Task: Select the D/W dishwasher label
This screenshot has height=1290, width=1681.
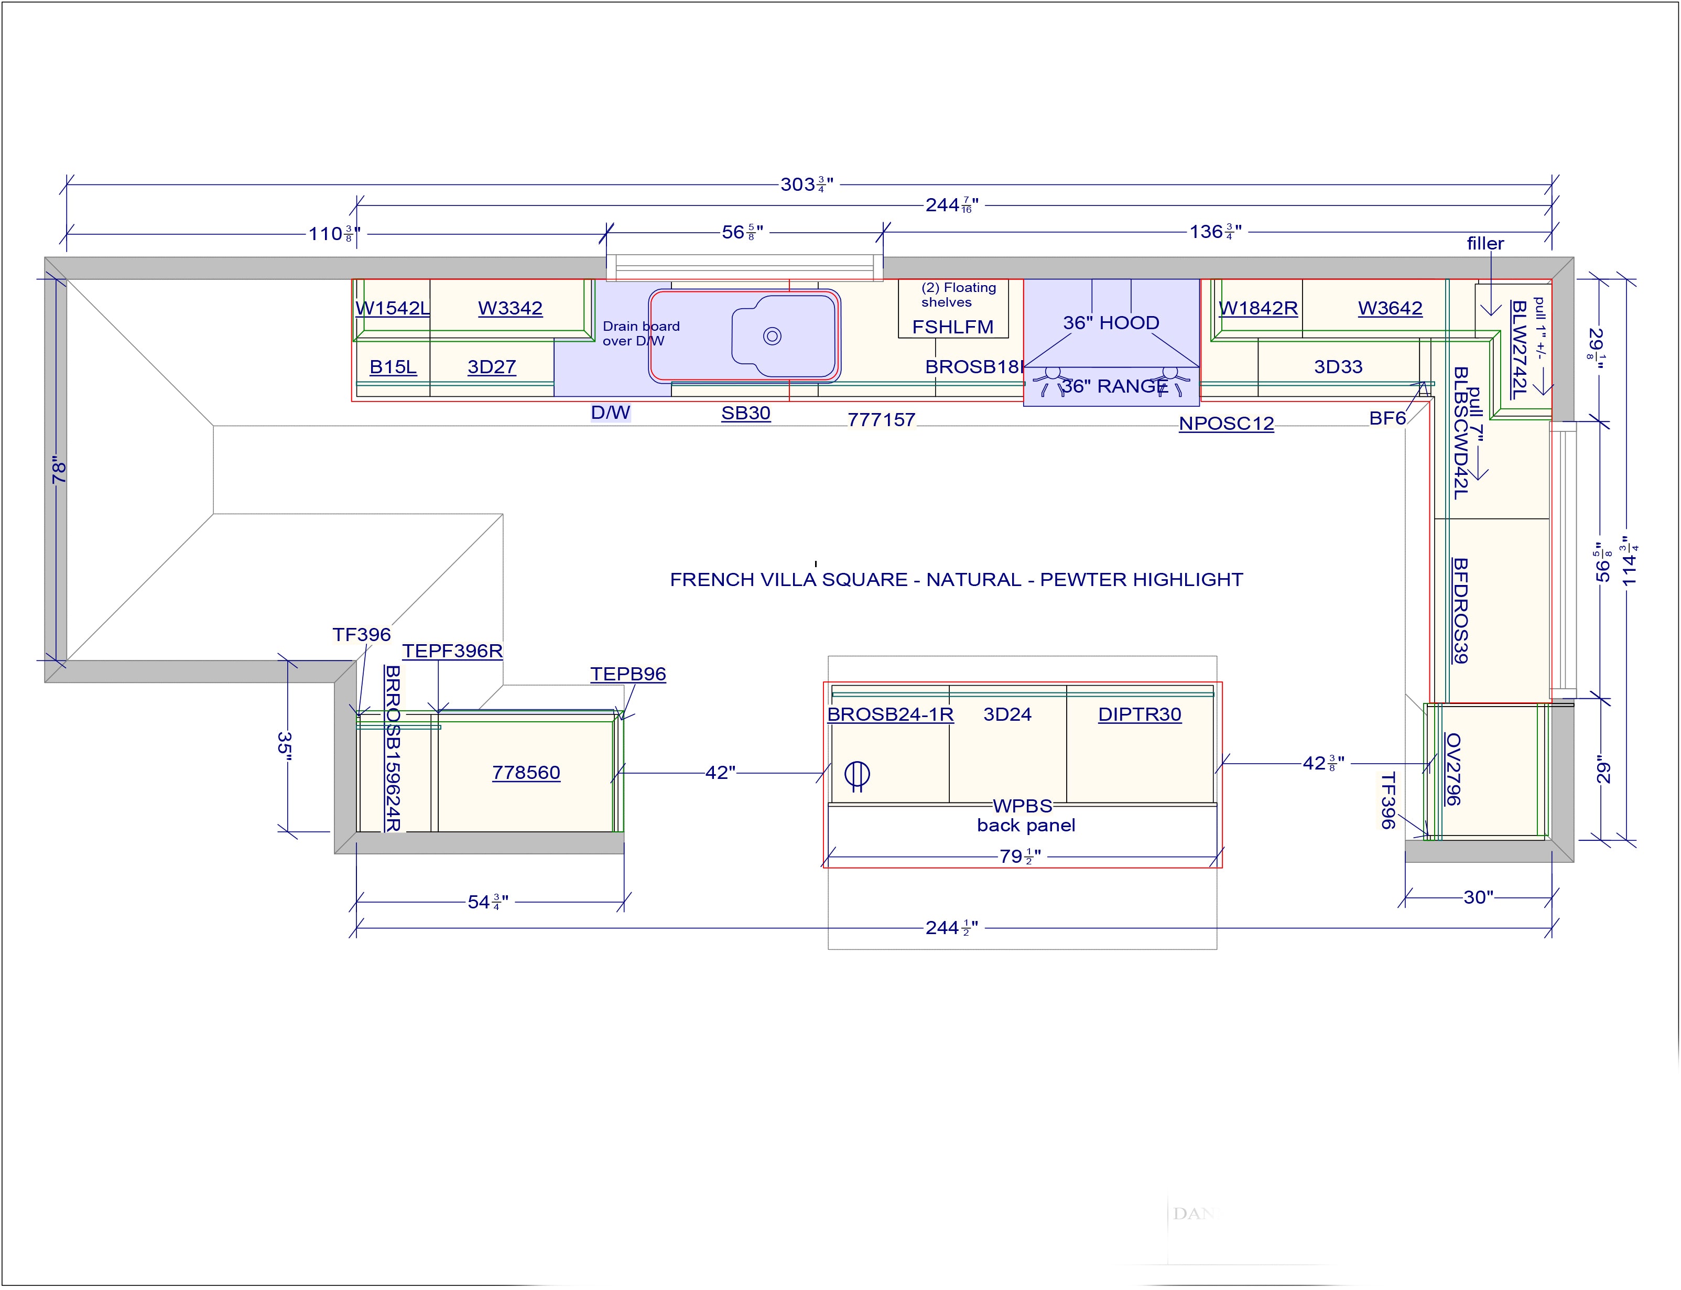Action: (611, 413)
